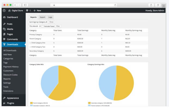
Task: Open Categories under Downloads
Action: pyautogui.click(x=8, y=59)
